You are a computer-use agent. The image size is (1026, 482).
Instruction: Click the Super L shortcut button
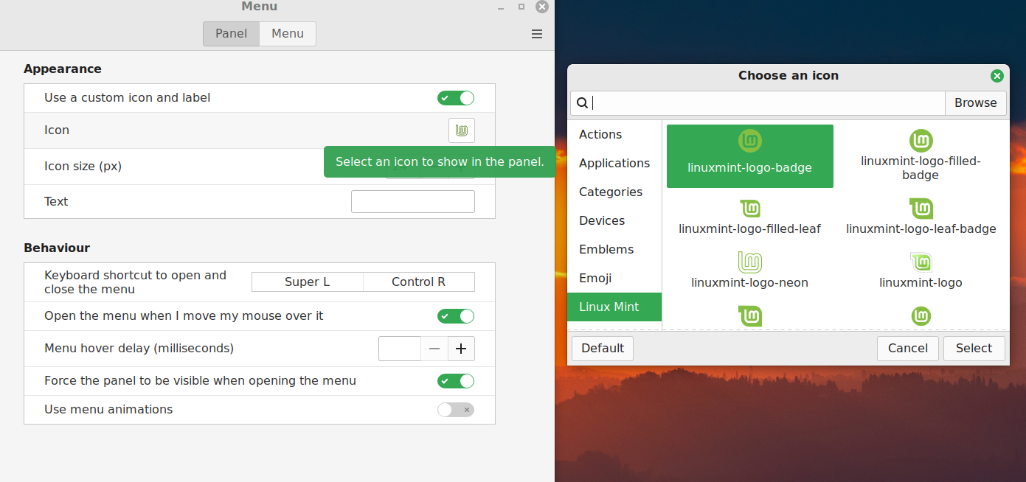[x=308, y=282]
